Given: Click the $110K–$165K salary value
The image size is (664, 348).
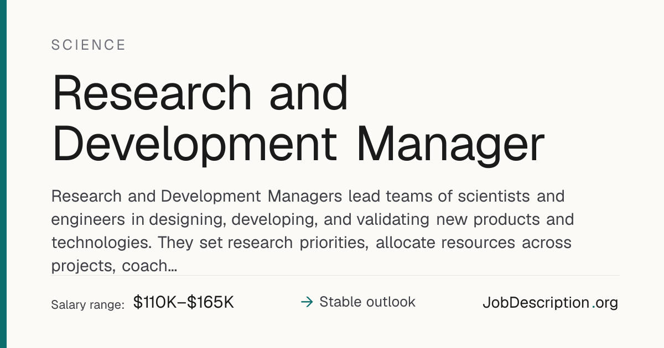Looking at the screenshot, I should pos(184,303).
